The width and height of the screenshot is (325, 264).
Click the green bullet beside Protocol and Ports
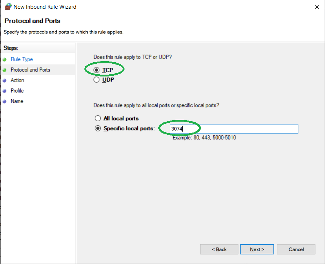click(x=4, y=70)
